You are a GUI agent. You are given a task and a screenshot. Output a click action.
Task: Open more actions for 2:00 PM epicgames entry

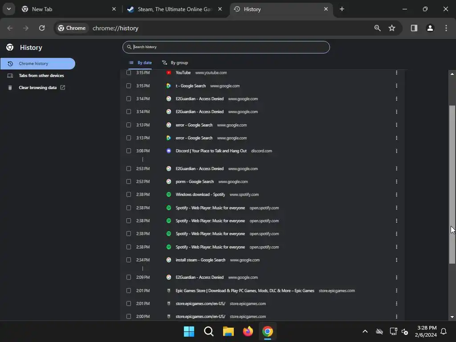pyautogui.click(x=396, y=317)
